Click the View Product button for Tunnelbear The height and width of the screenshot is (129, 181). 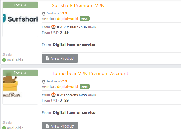(x=60, y=126)
